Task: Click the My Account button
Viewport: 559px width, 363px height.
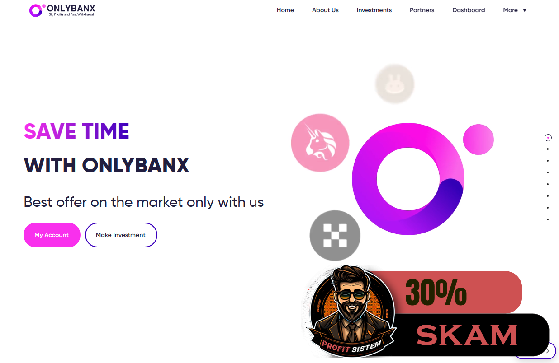Action: 52,235
